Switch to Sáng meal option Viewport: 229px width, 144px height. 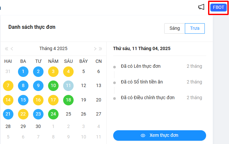coord(175,28)
